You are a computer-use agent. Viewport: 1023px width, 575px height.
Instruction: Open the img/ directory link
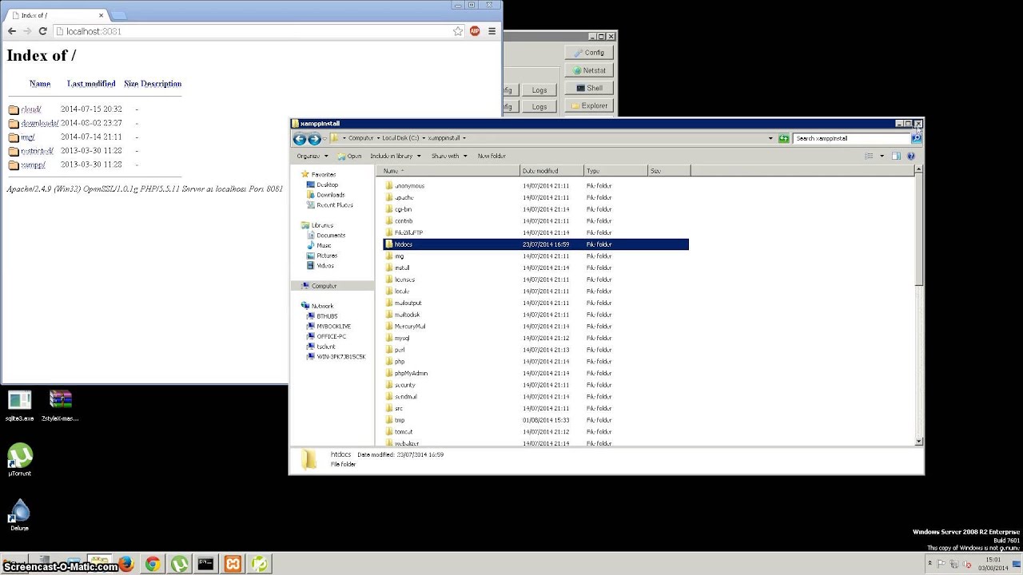(28, 137)
